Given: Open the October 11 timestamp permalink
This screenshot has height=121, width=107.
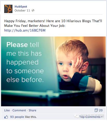Looking at the screenshot, I should click(x=22, y=10).
